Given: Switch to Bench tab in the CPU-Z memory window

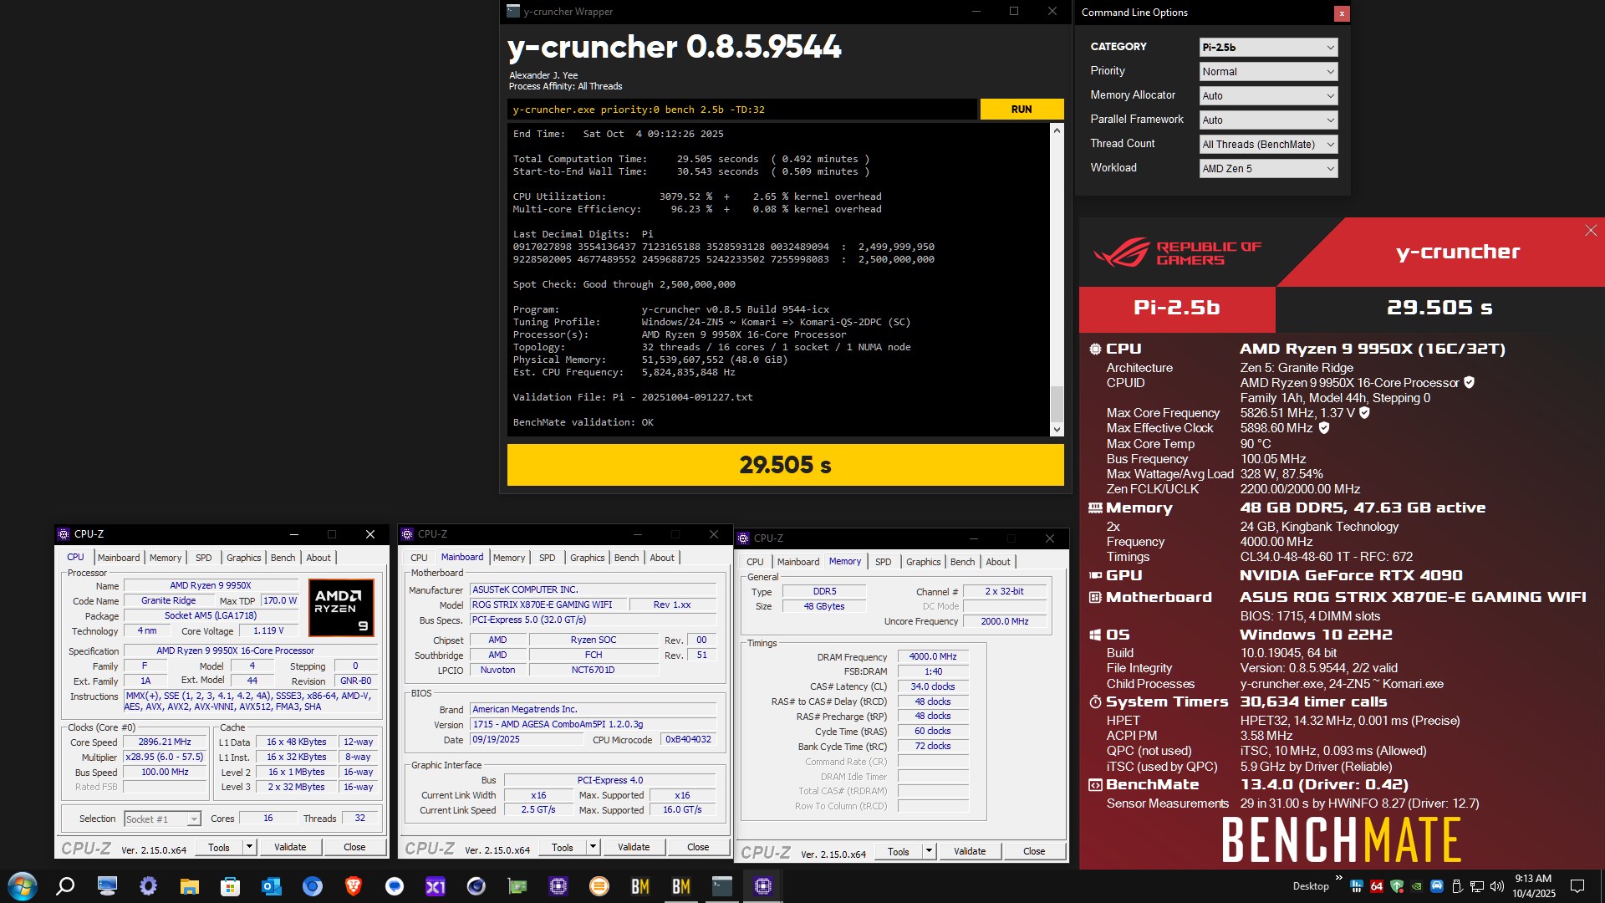Looking at the screenshot, I should coord(962,562).
